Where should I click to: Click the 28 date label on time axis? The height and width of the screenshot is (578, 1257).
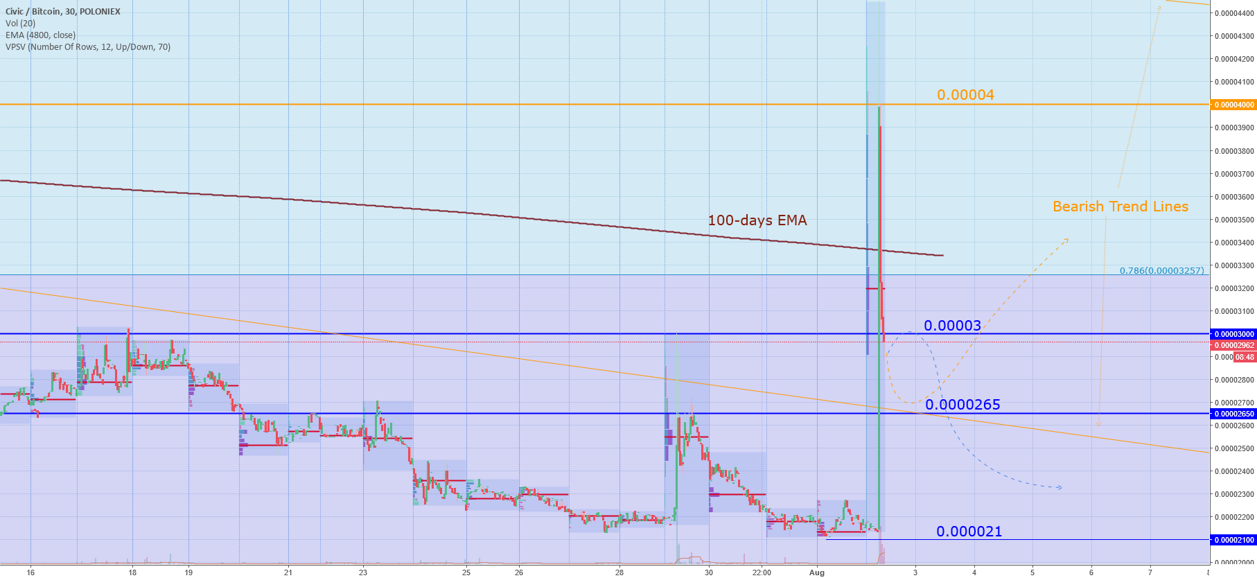coord(619,572)
